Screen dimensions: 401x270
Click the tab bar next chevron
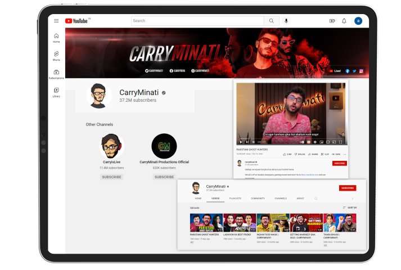pos(353,199)
